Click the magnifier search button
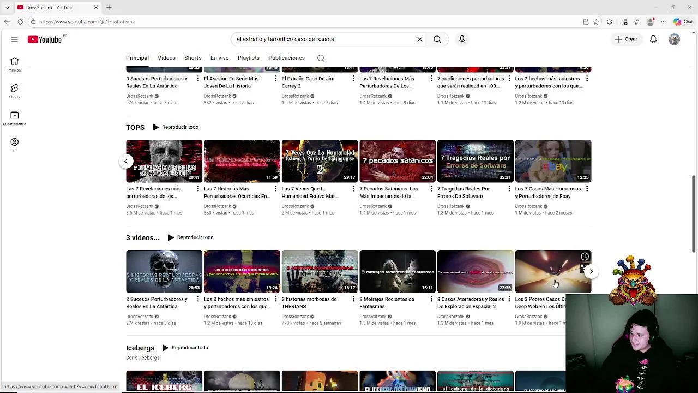The image size is (698, 393). pos(437,39)
